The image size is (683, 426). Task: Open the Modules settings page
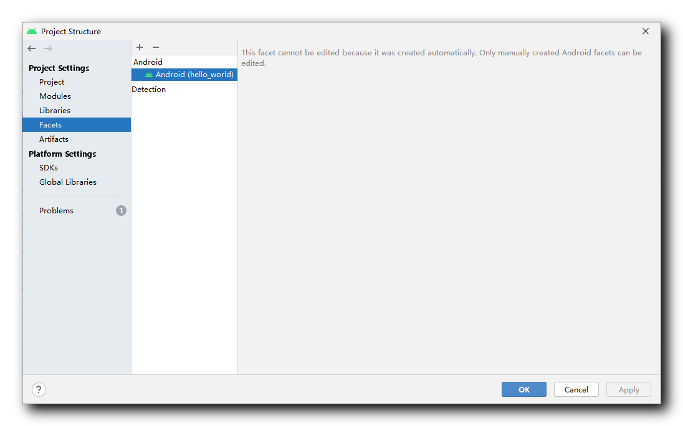pos(77,96)
